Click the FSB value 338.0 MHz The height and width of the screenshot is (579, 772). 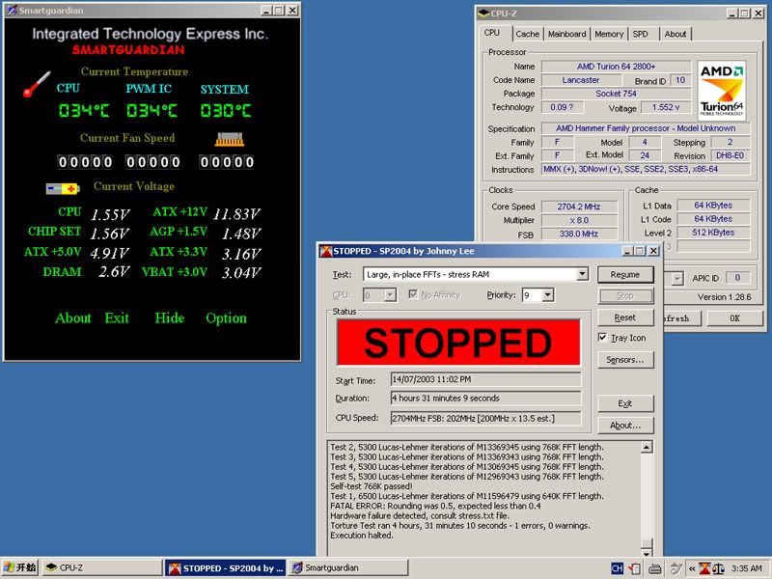(x=579, y=234)
